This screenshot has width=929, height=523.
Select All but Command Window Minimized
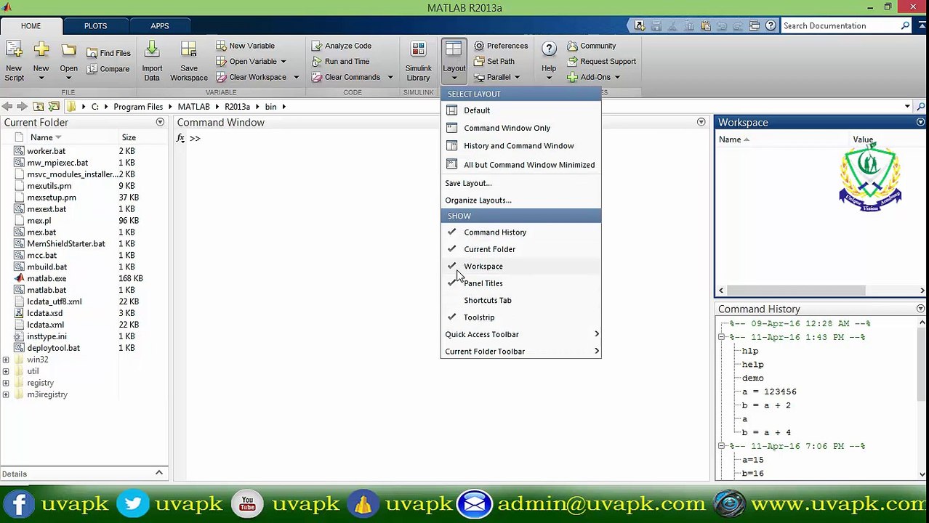(x=520, y=165)
